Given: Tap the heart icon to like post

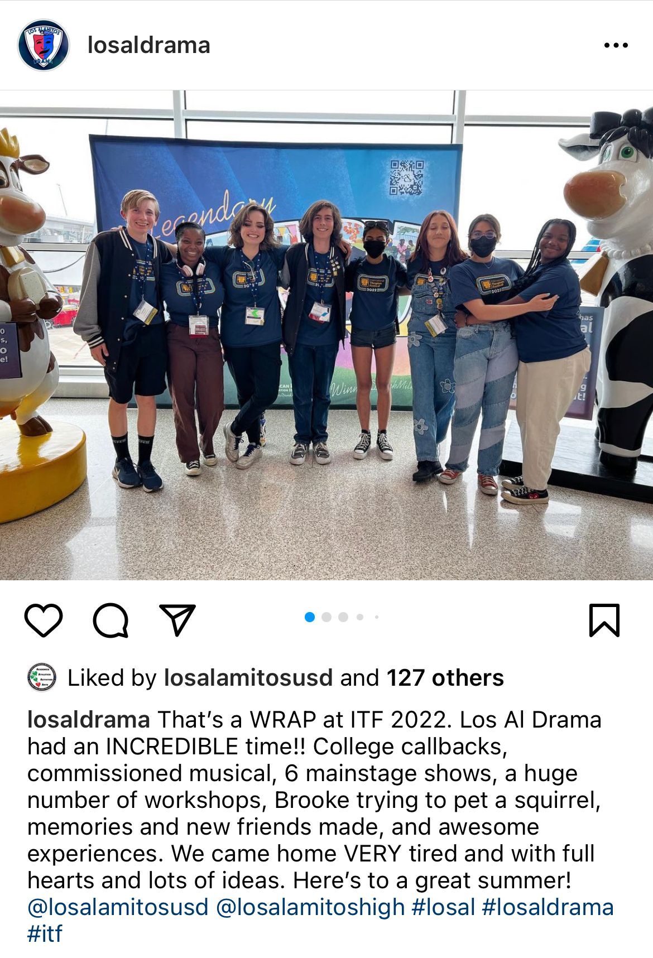Looking at the screenshot, I should point(44,620).
